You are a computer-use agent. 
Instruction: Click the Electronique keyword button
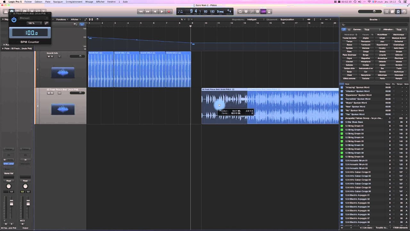(x=399, y=35)
